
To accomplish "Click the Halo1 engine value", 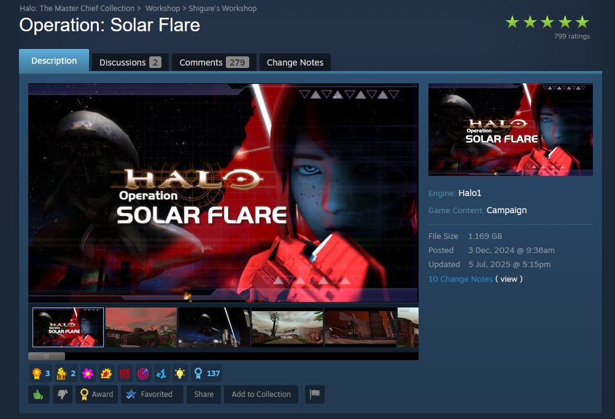I will (470, 193).
